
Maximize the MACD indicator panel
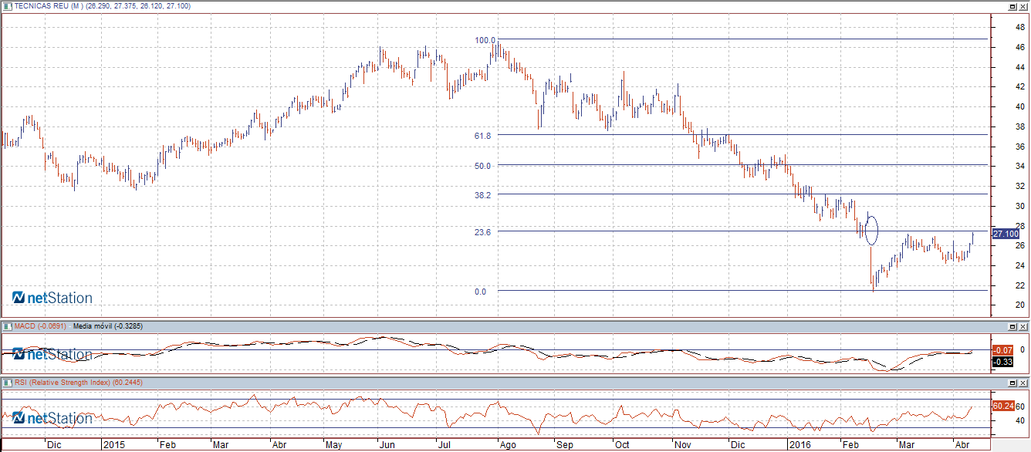point(1012,326)
